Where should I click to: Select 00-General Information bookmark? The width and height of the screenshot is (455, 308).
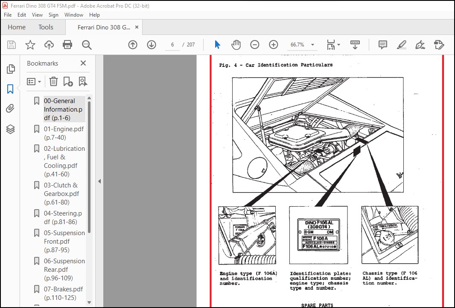[x=64, y=109]
